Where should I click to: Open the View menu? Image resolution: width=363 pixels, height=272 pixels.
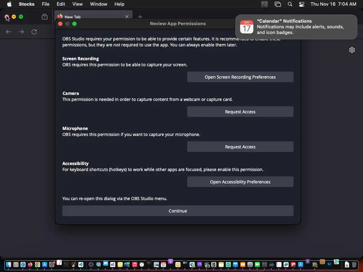point(77,4)
